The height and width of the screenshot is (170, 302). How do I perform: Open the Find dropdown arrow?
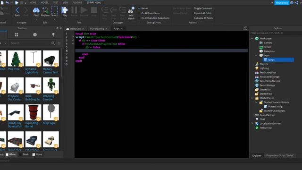(x=36, y=19)
